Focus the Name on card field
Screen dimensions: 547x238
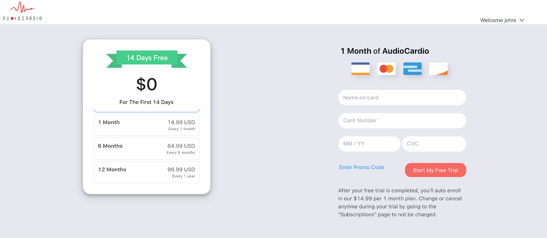tap(402, 98)
